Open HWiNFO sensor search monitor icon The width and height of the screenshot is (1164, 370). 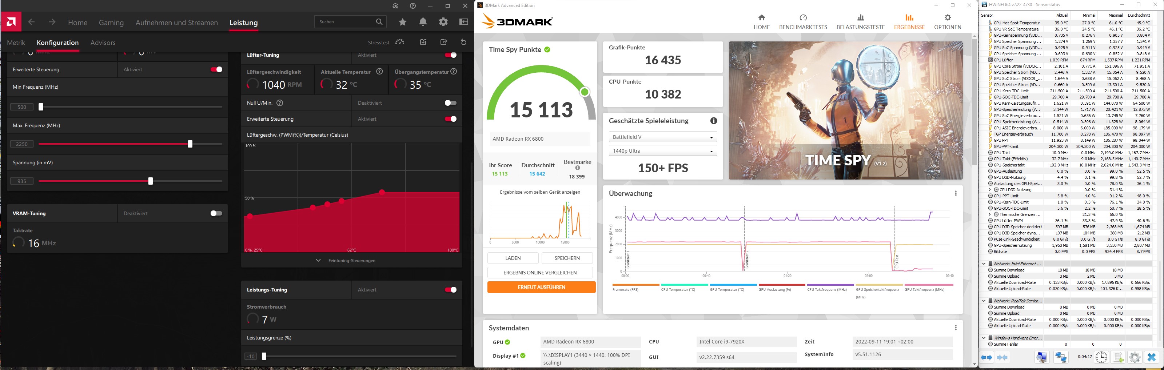click(1041, 357)
